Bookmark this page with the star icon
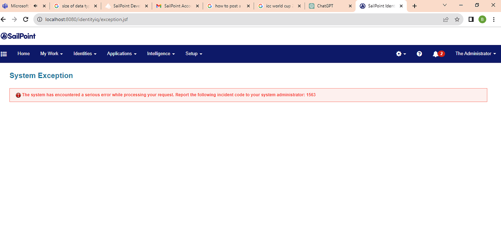 (x=457, y=19)
